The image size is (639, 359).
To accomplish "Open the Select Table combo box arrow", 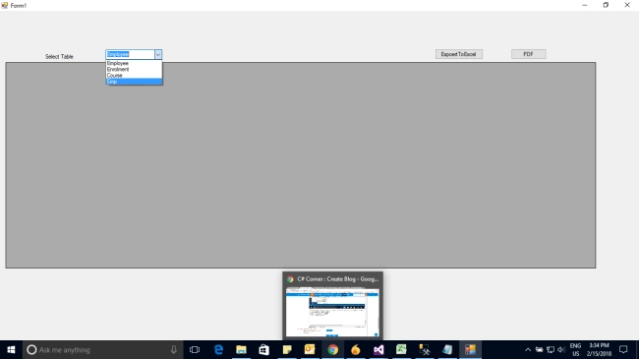I will click(x=158, y=54).
